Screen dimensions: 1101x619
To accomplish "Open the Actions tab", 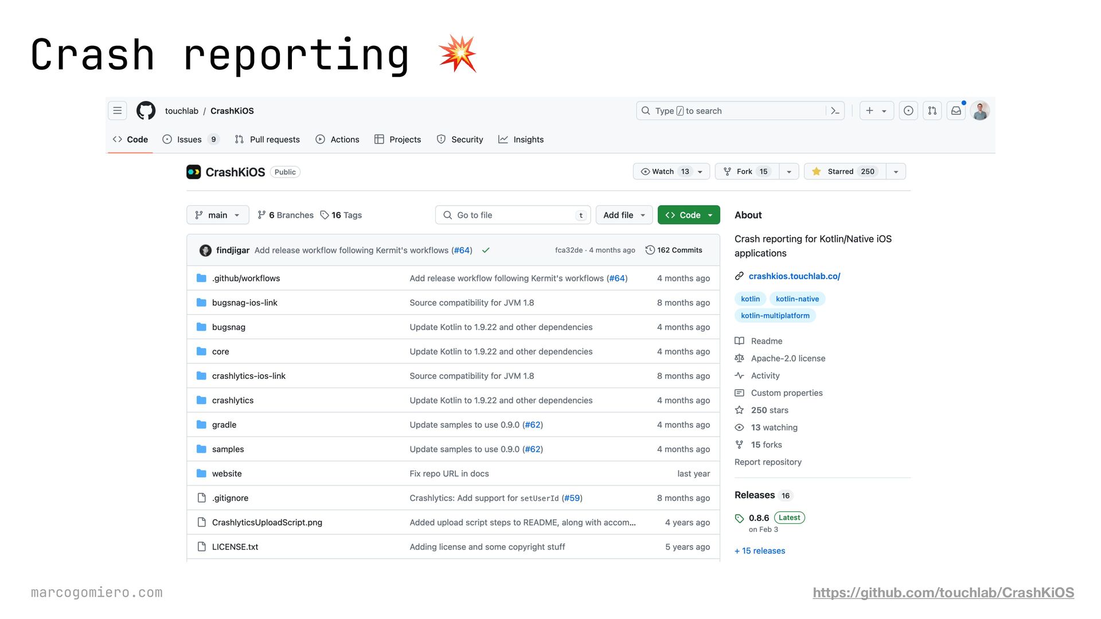I will tap(337, 139).
